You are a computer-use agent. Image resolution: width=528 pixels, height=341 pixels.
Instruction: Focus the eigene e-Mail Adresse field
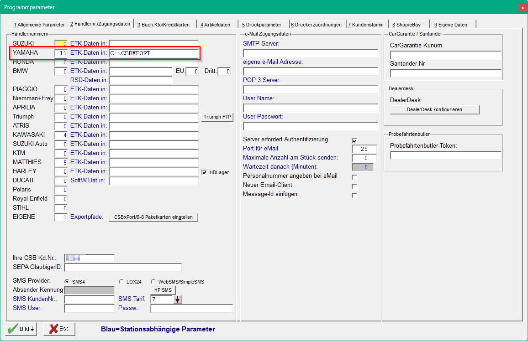coord(311,71)
